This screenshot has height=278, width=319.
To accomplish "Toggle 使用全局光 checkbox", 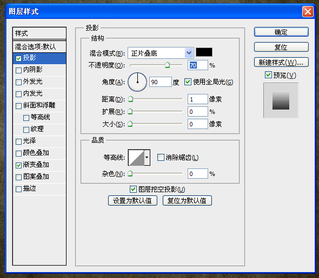I will click(188, 82).
